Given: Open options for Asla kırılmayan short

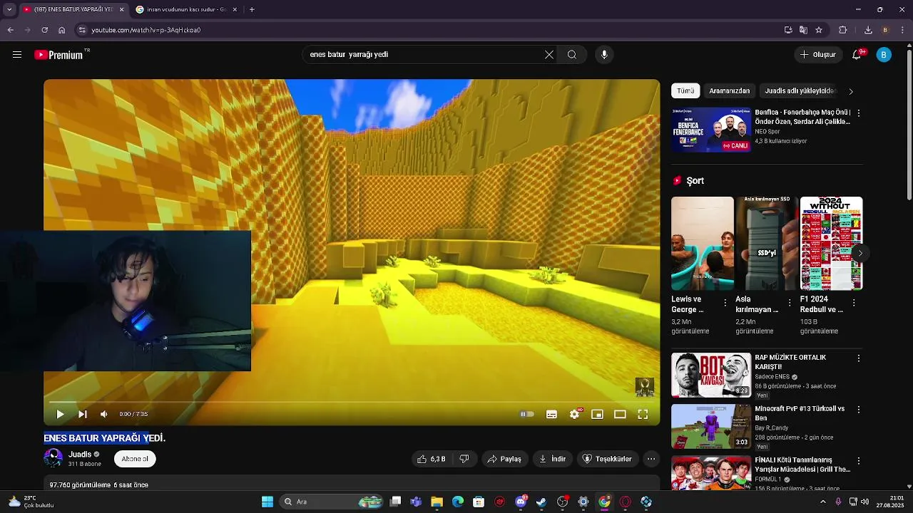Looking at the screenshot, I should coord(790,303).
